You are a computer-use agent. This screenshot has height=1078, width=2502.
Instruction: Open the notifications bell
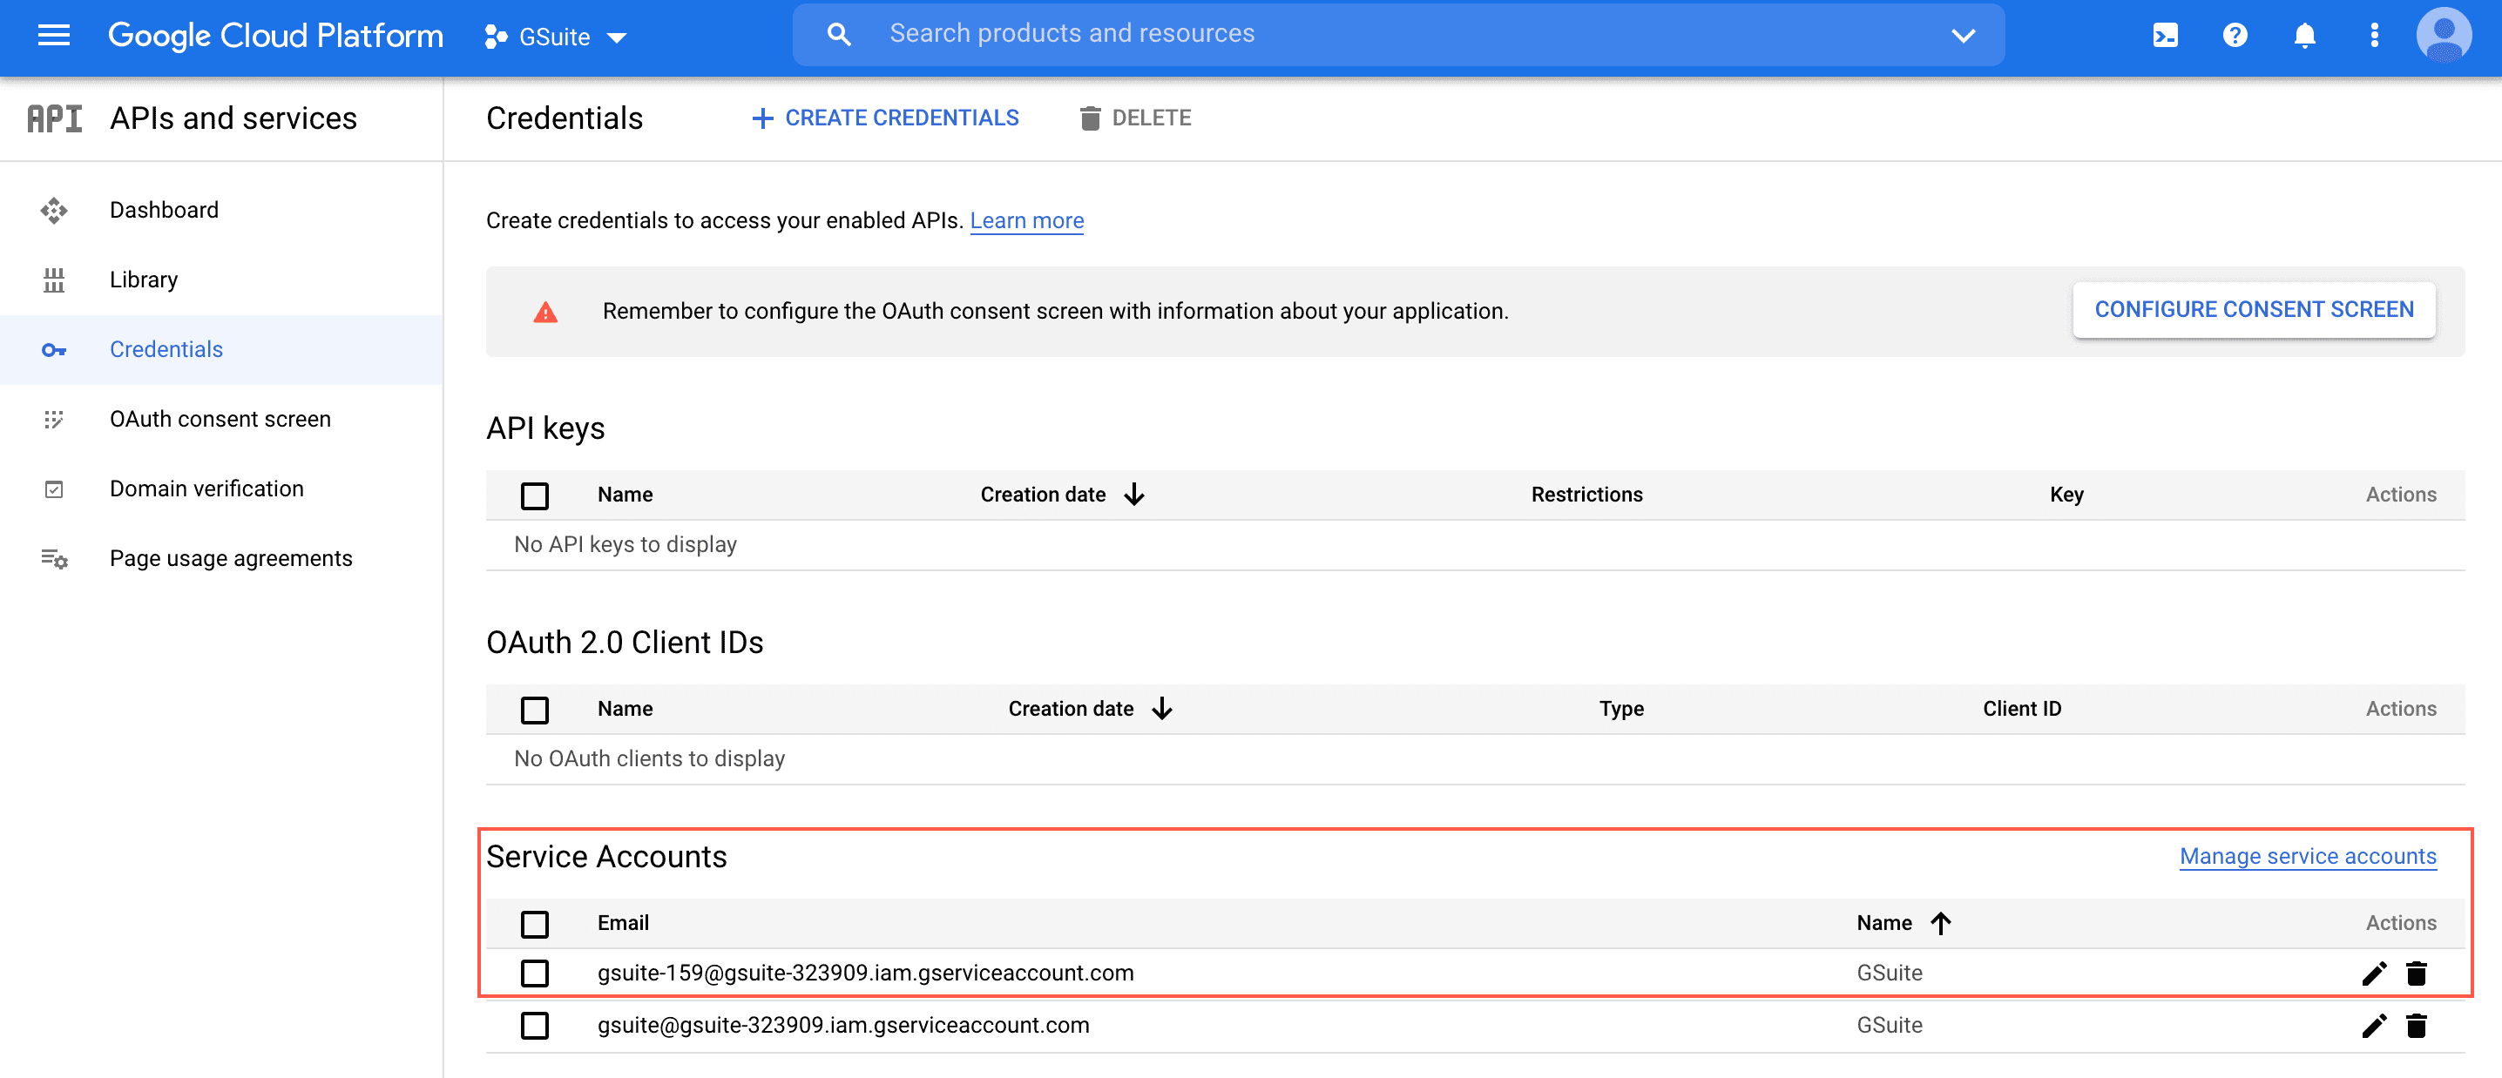[x=2304, y=35]
